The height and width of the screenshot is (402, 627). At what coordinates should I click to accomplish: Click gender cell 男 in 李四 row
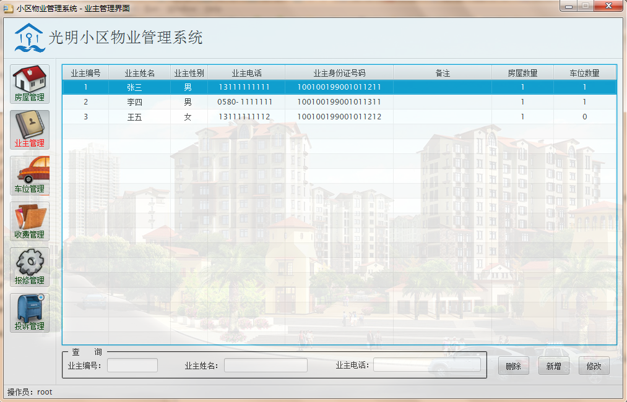(x=189, y=102)
